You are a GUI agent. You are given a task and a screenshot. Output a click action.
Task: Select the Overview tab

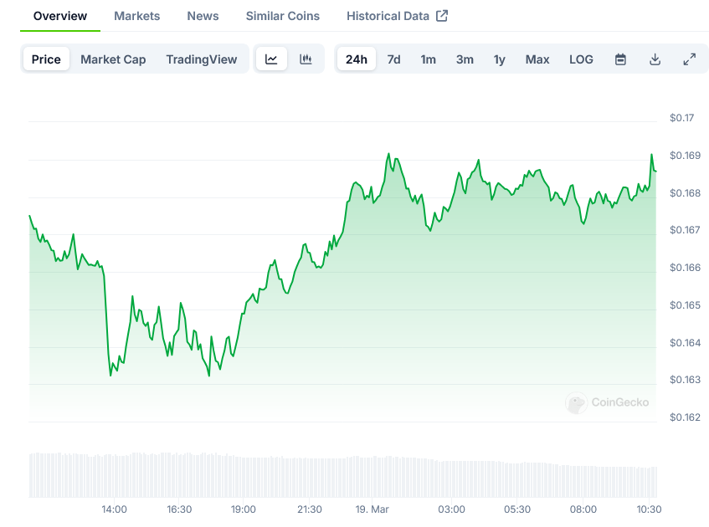59,16
